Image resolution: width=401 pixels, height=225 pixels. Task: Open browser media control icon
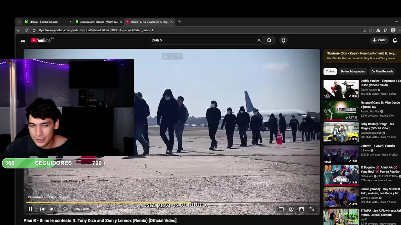378,30
